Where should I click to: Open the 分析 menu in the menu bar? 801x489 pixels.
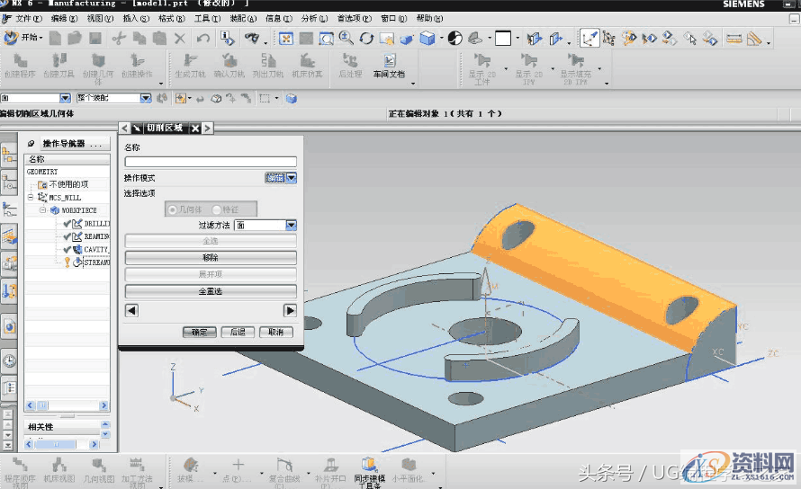point(313,18)
